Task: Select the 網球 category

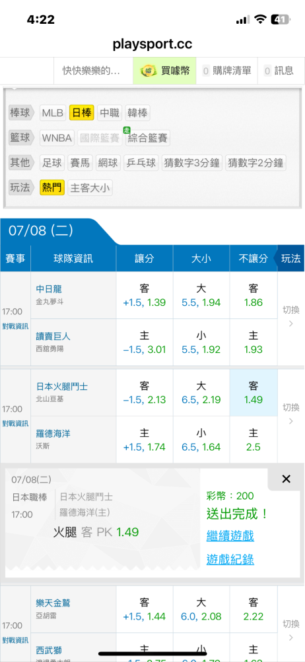Action: [108, 163]
